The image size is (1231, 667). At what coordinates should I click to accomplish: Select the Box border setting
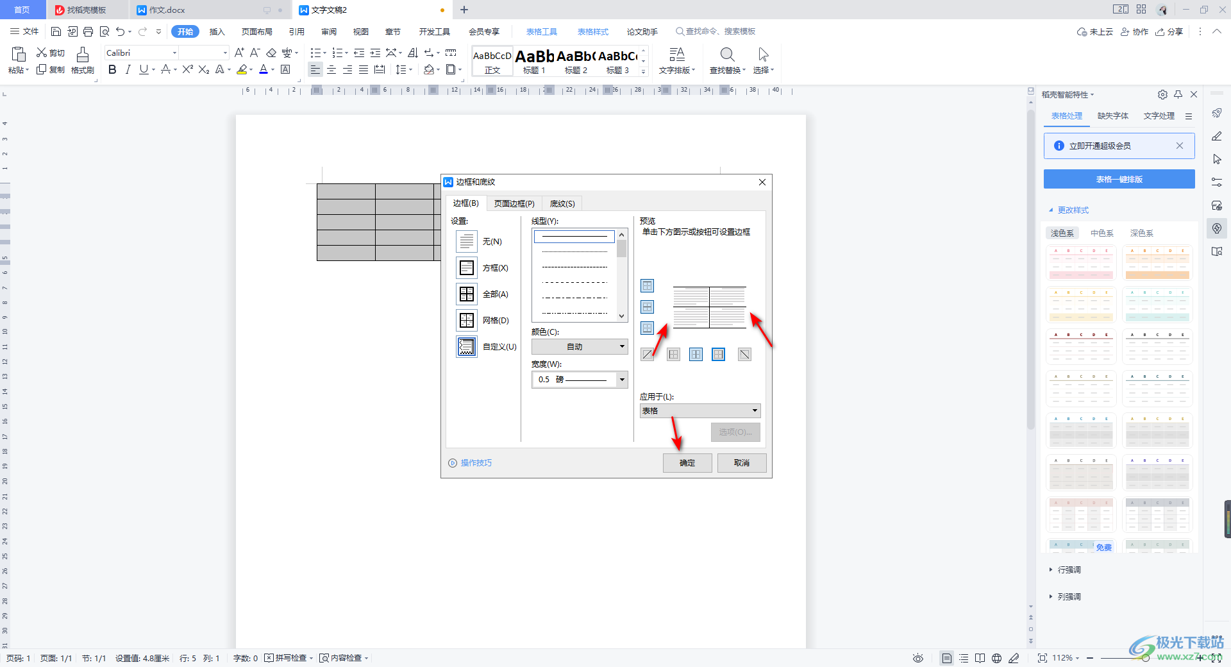467,268
